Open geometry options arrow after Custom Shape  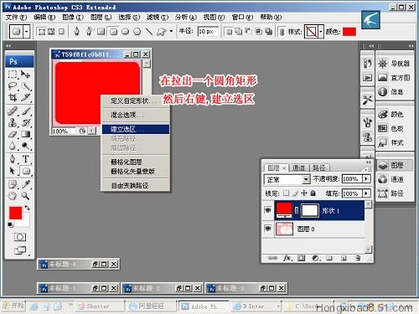pyautogui.click(x=171, y=31)
